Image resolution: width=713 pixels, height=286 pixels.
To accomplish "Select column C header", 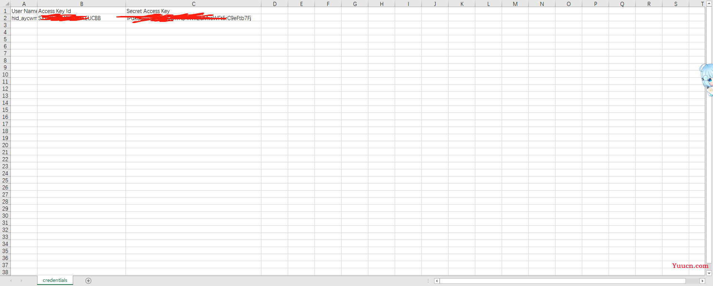I will coord(193,4).
